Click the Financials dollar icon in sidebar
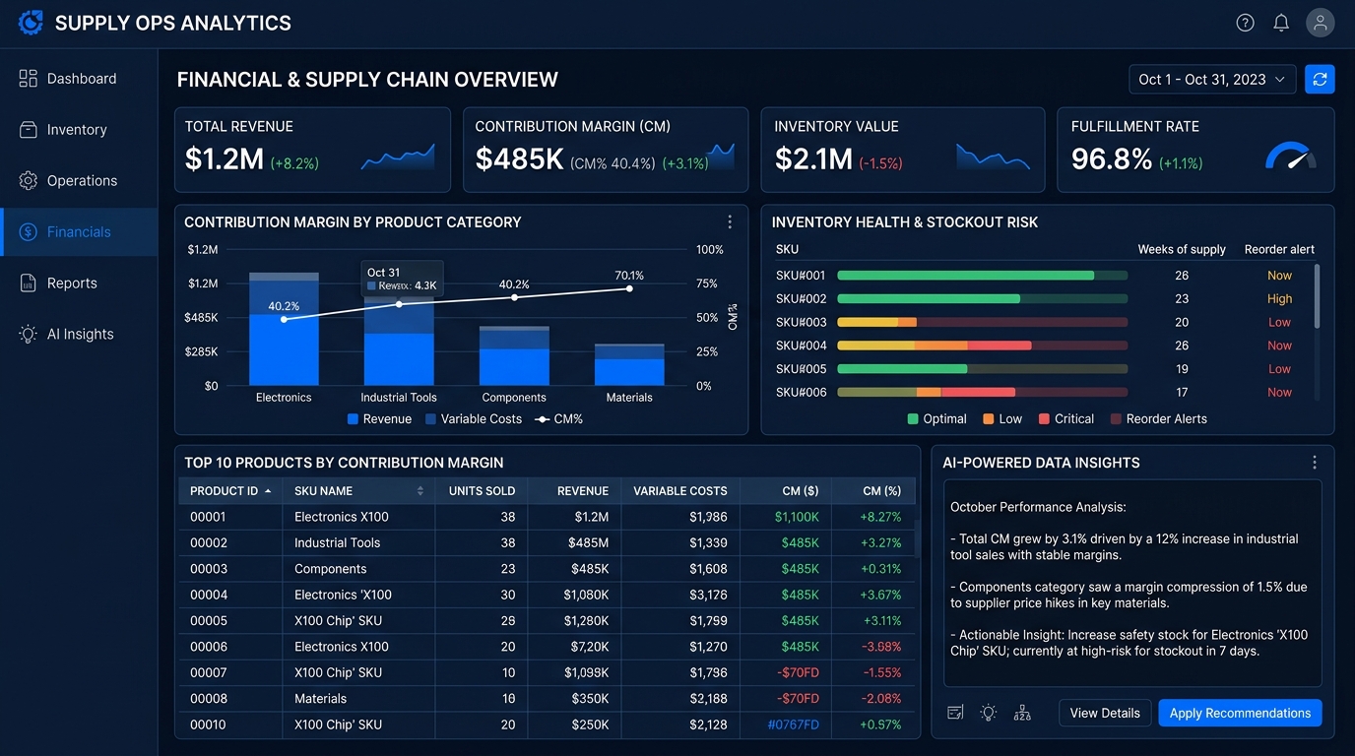This screenshot has height=756, width=1355. coord(28,232)
